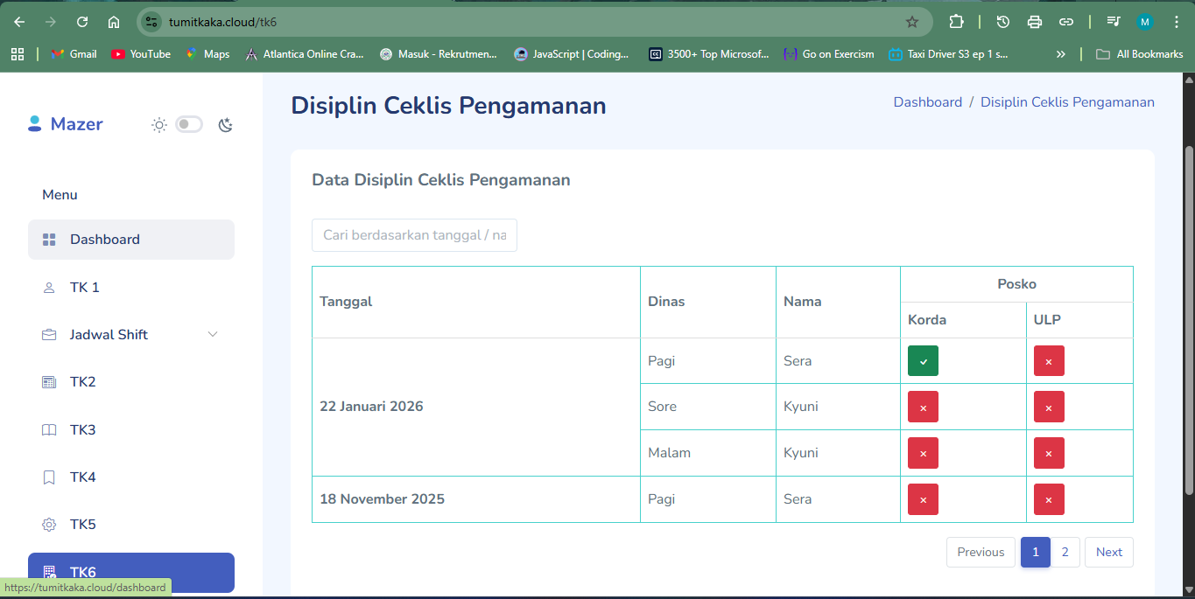Screen dimensions: 1195x599
Task: Click the Dashboard breadcrumb link
Action: [x=927, y=102]
